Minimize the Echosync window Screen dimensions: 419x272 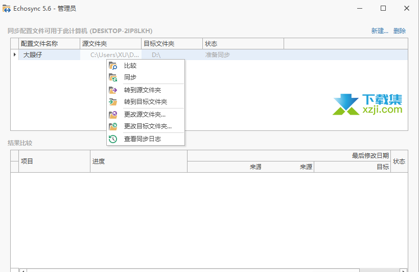pyautogui.click(x=360, y=8)
